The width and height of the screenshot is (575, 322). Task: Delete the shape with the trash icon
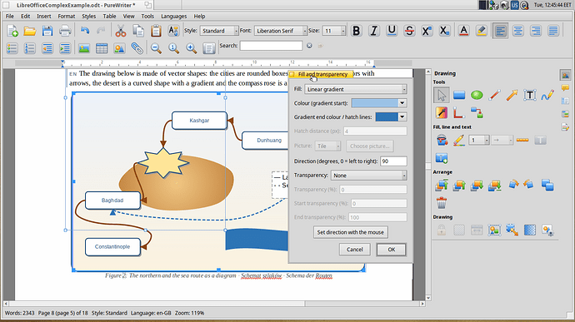click(x=442, y=203)
